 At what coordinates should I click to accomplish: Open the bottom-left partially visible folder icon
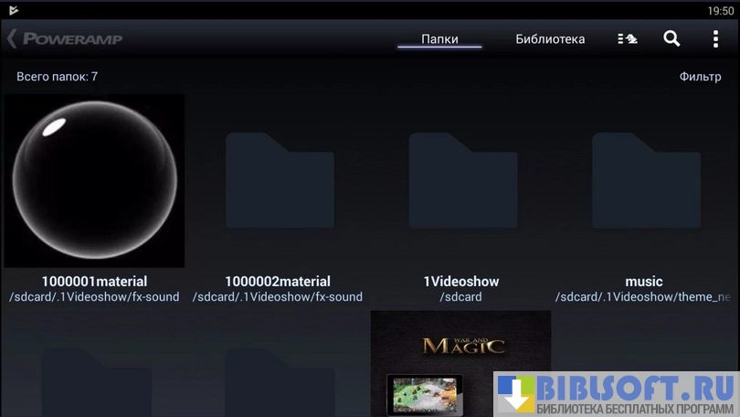(x=95, y=380)
